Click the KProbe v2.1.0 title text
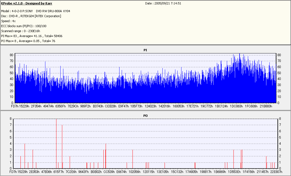Screen dimensions: 291x176 point(27,3)
